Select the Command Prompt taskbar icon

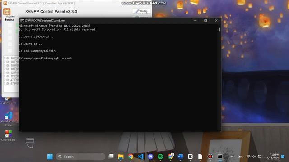tap(220, 157)
